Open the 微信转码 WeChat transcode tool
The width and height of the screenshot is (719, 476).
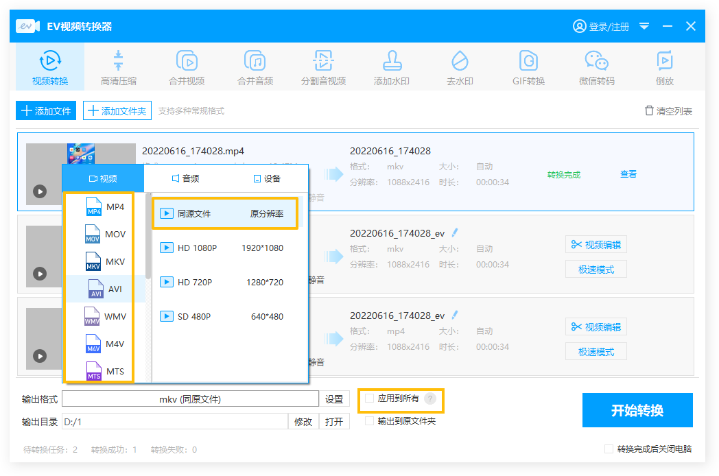(x=596, y=68)
